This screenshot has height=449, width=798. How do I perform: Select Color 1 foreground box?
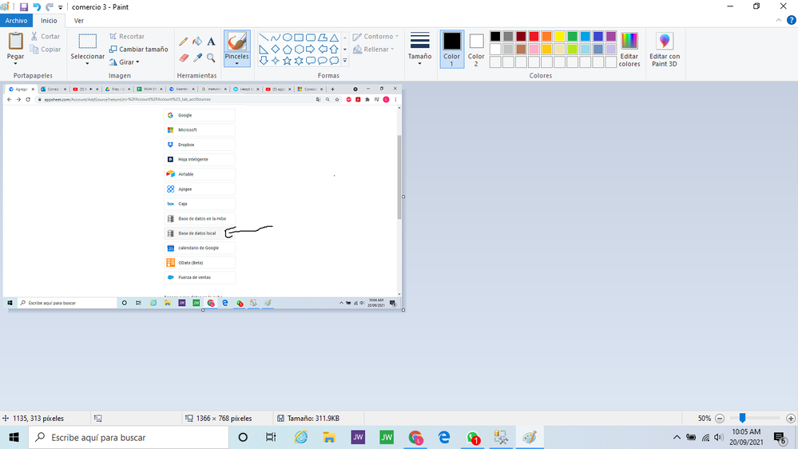[451, 50]
